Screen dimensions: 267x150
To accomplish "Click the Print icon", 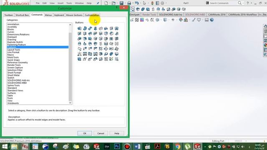I will coord(129,3).
